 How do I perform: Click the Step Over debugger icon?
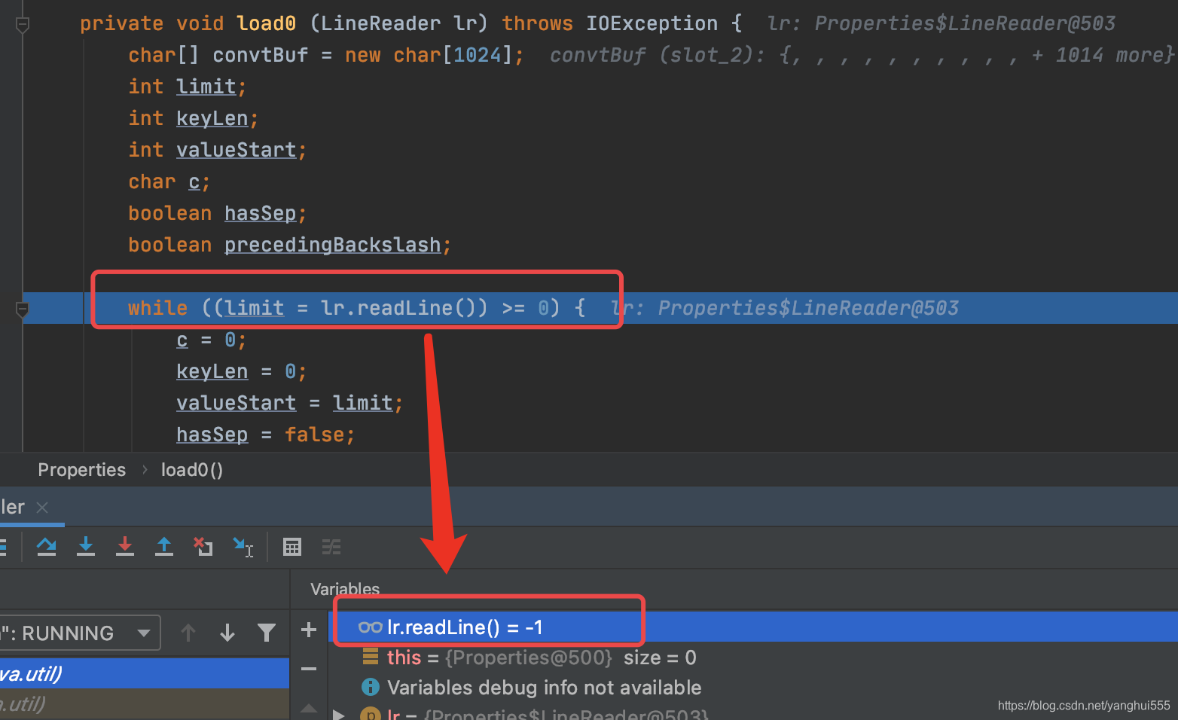tap(47, 547)
